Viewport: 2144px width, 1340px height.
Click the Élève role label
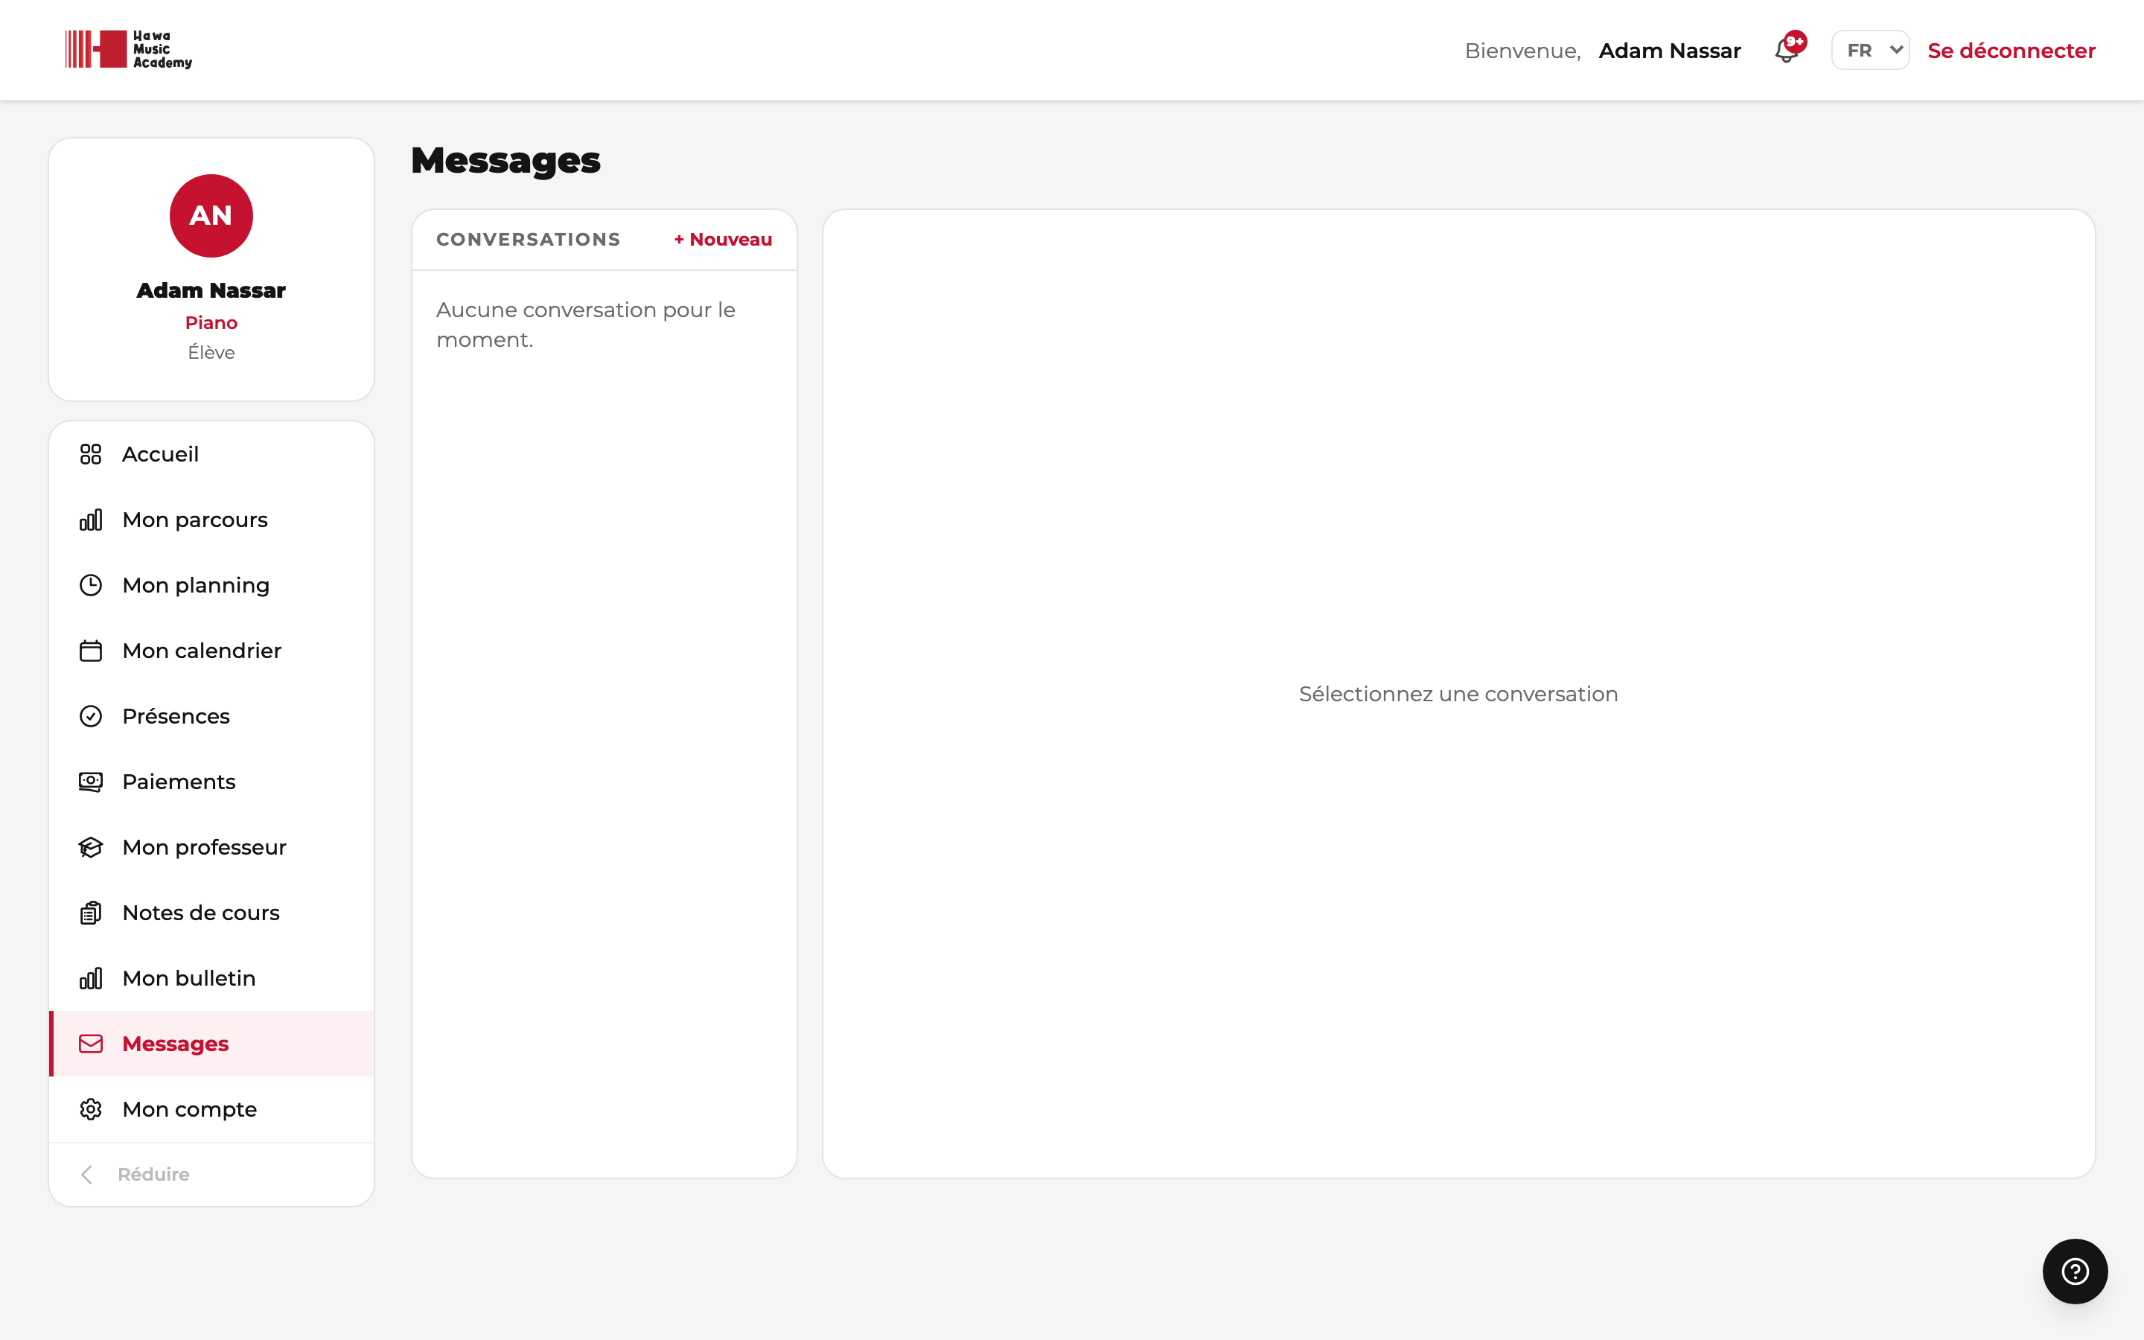pyautogui.click(x=211, y=352)
